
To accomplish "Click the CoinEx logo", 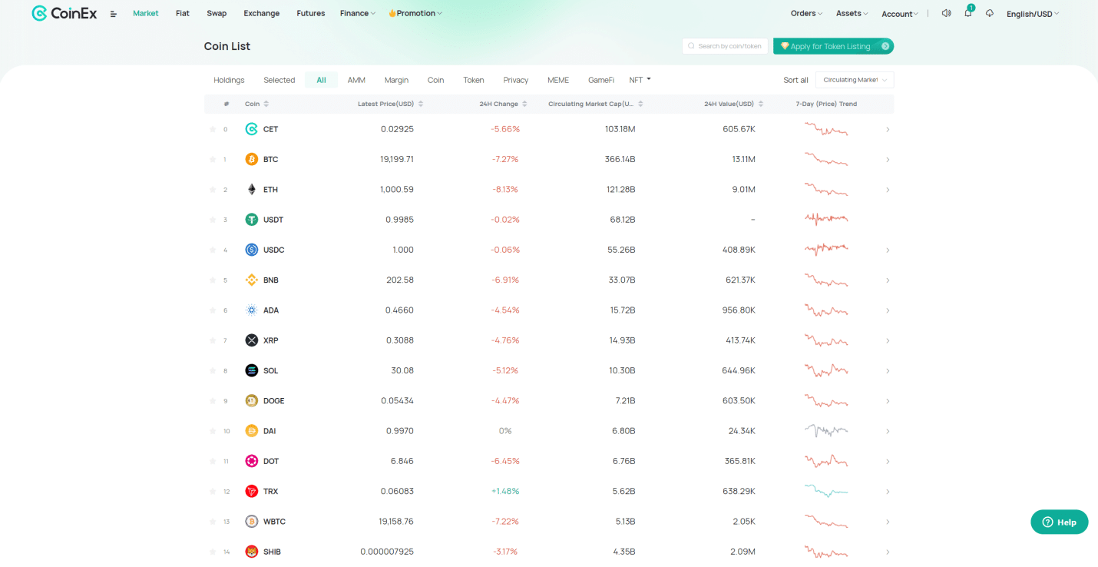I will [x=64, y=13].
